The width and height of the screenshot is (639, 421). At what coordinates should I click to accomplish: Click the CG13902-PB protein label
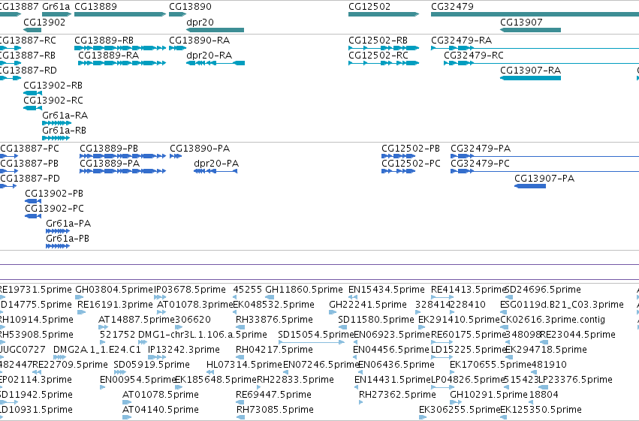[54, 194]
